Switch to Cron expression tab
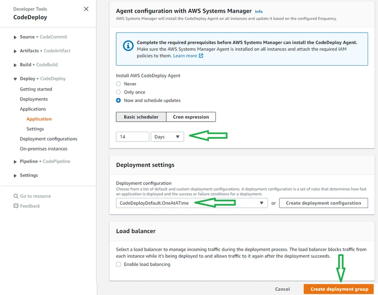 (x=191, y=117)
